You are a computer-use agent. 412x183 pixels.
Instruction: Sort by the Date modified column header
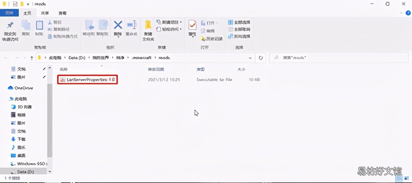pyautogui.click(x=156, y=70)
